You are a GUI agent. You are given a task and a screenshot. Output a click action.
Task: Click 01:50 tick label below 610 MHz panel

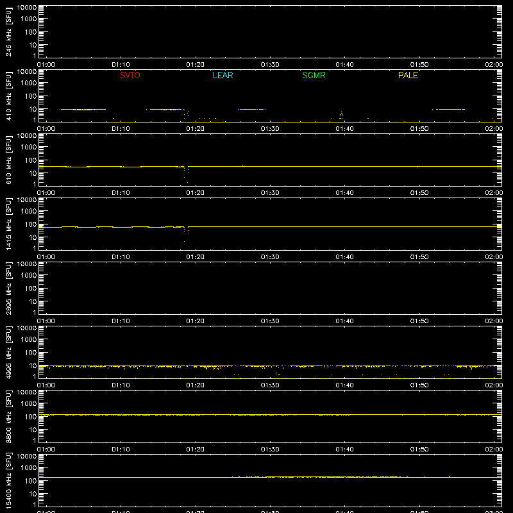[419, 193]
